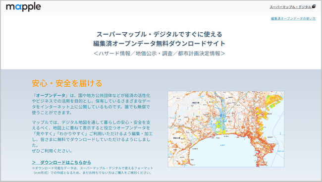
Task: Click the title line 編集済オープンデータ無料ダウンロードサイト
Action: [159, 44]
